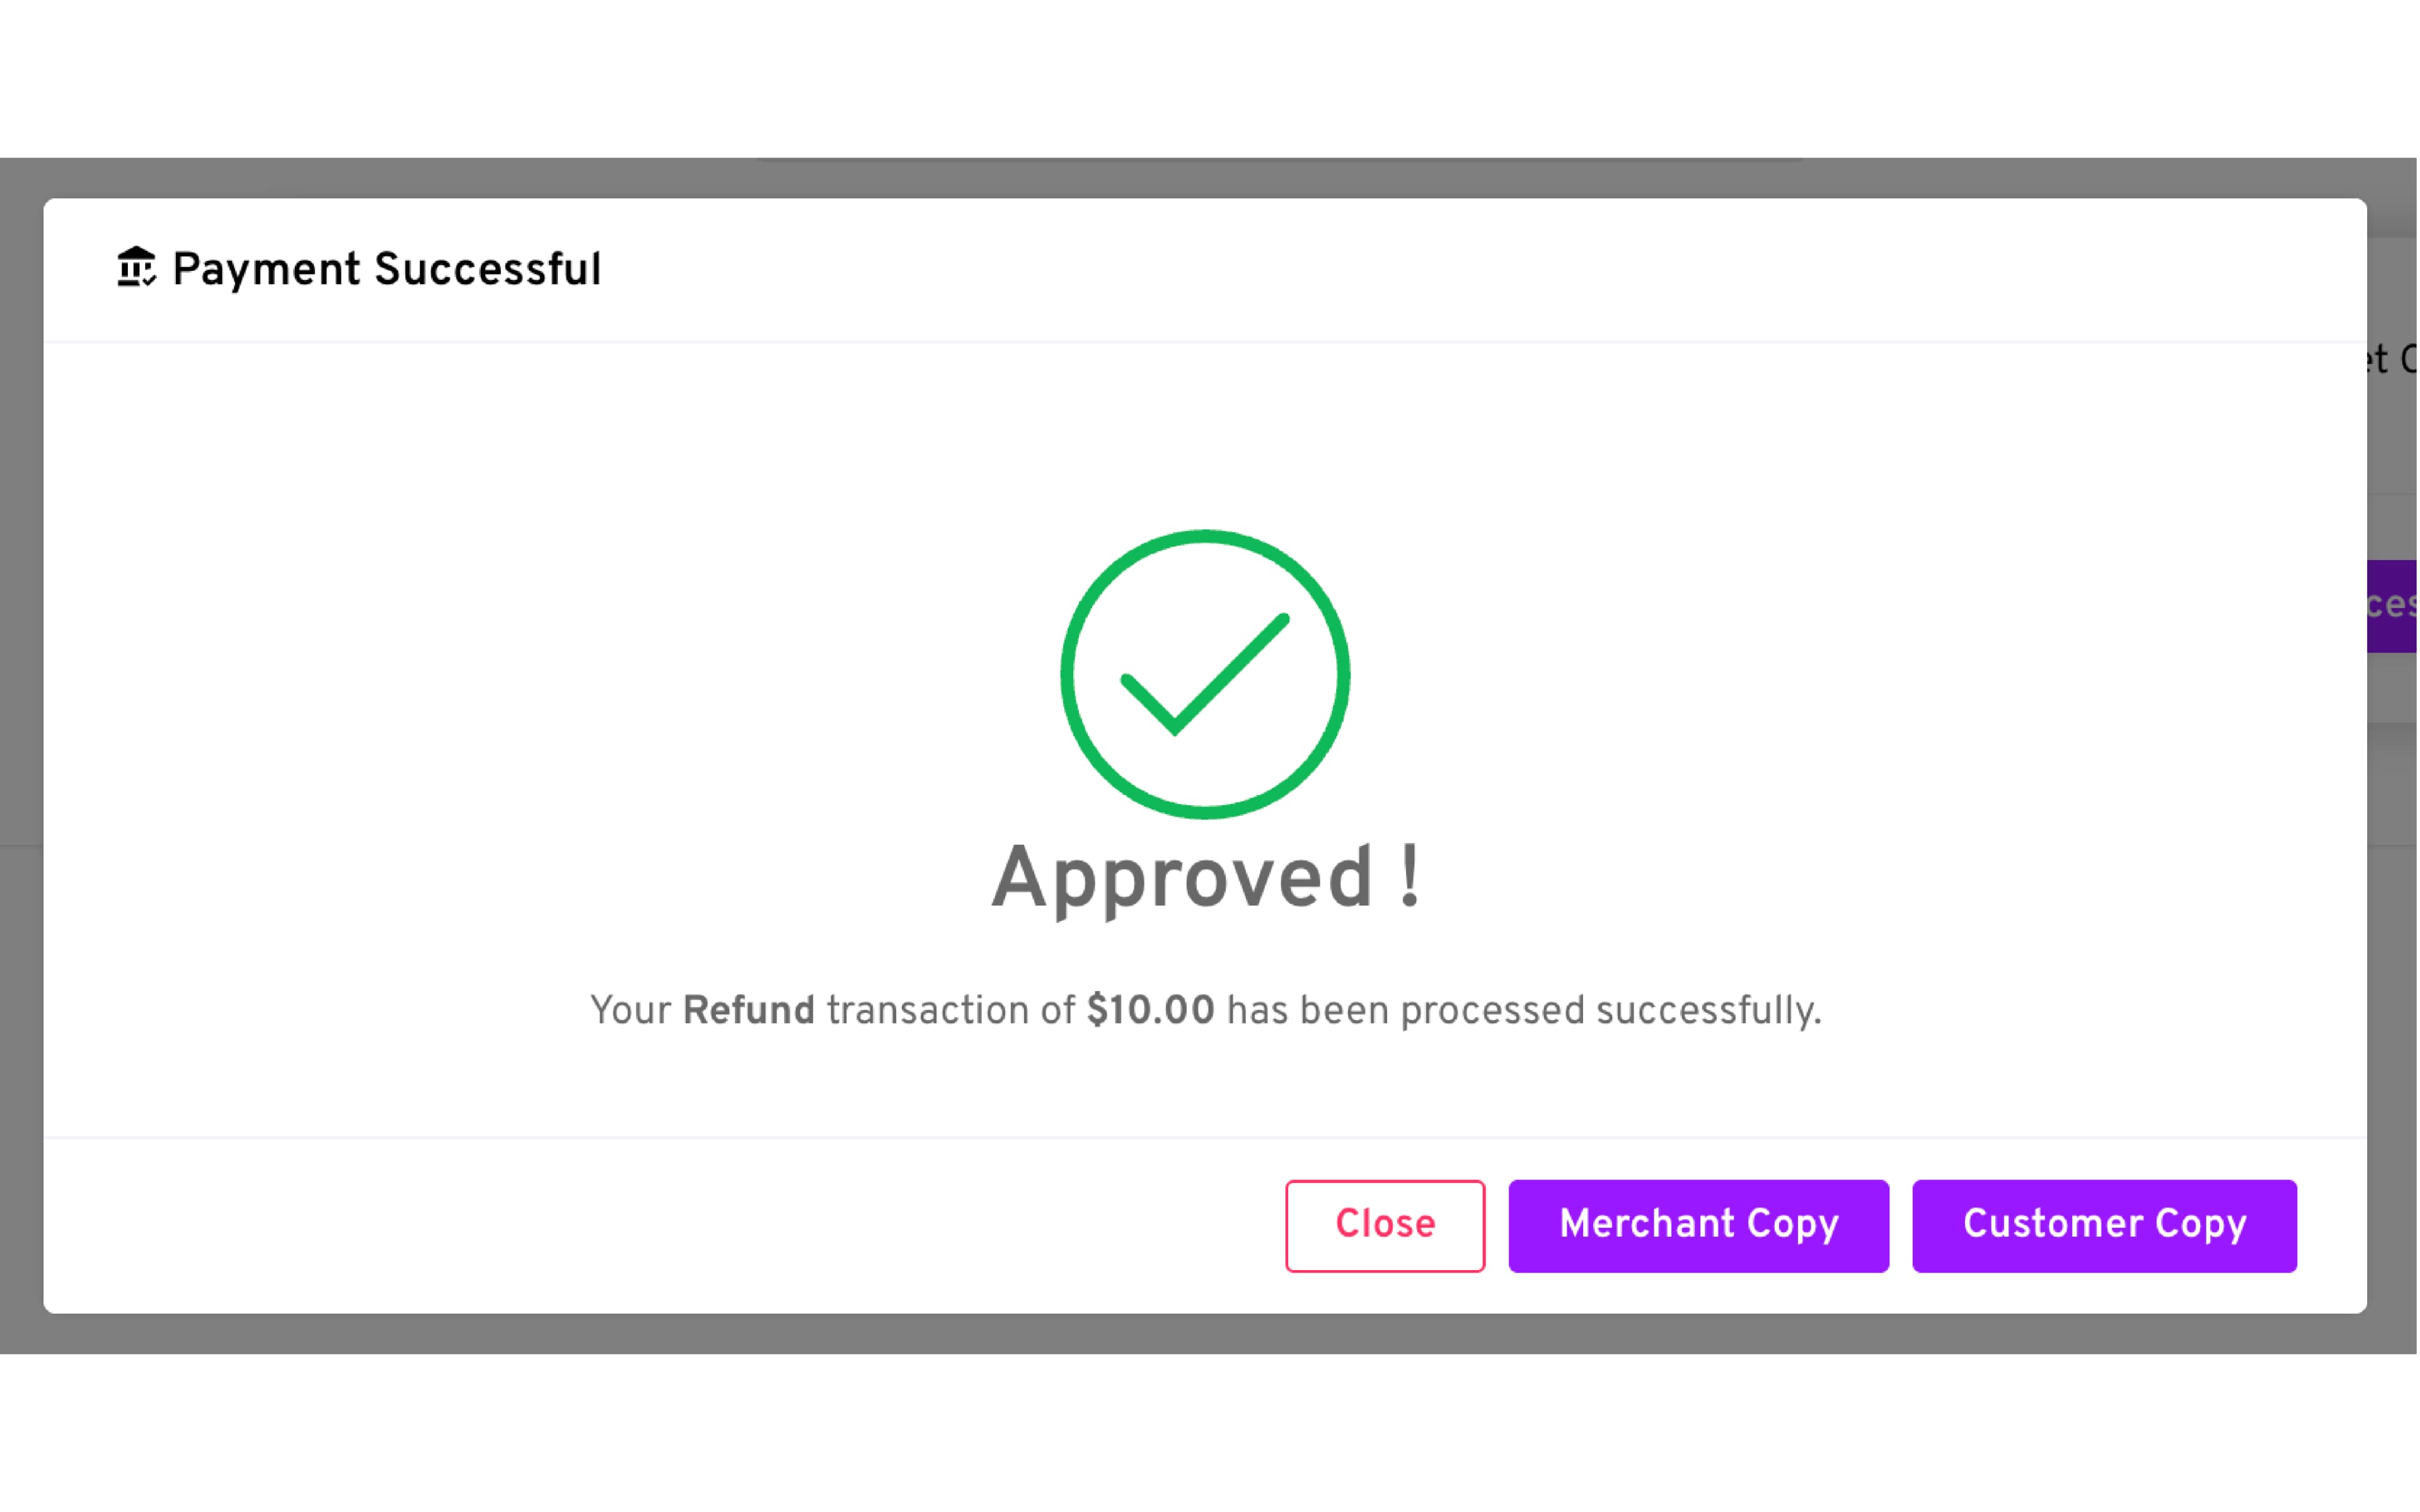This screenshot has height=1512, width=2420.
Task: Click the word "Payment" in the title
Action: click(x=266, y=270)
